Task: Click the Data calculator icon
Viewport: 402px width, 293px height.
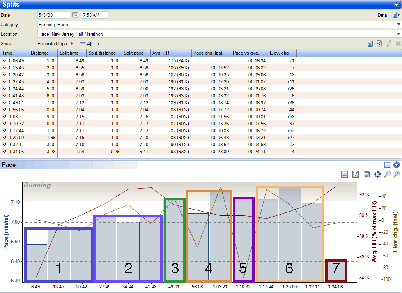Action: [x=395, y=15]
